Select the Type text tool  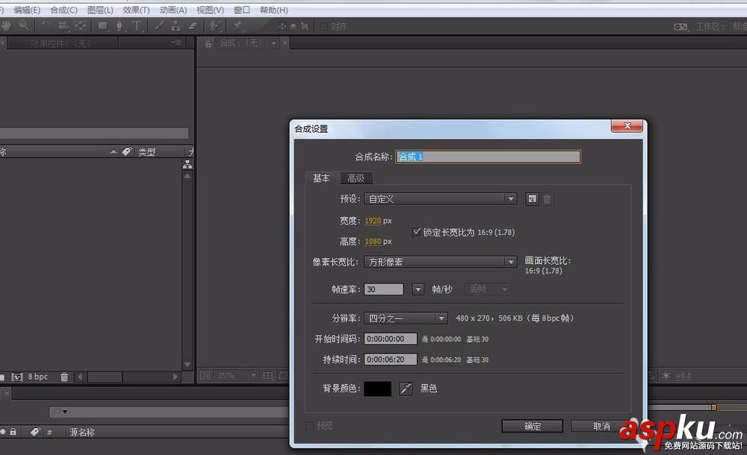137,25
